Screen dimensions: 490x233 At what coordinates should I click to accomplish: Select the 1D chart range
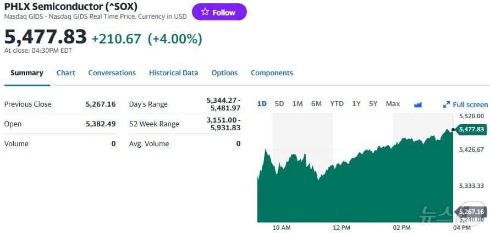click(262, 104)
